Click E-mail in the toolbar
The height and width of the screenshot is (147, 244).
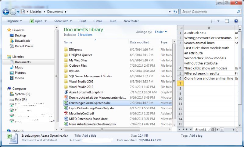(98, 21)
